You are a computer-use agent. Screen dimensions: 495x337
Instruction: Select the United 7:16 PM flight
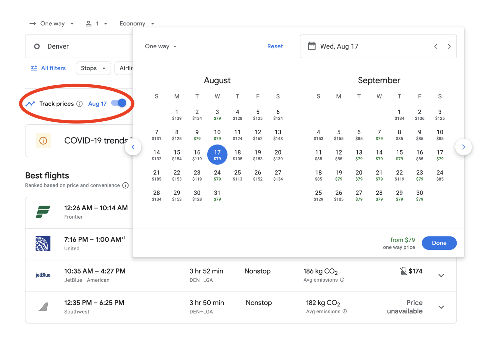79,244
